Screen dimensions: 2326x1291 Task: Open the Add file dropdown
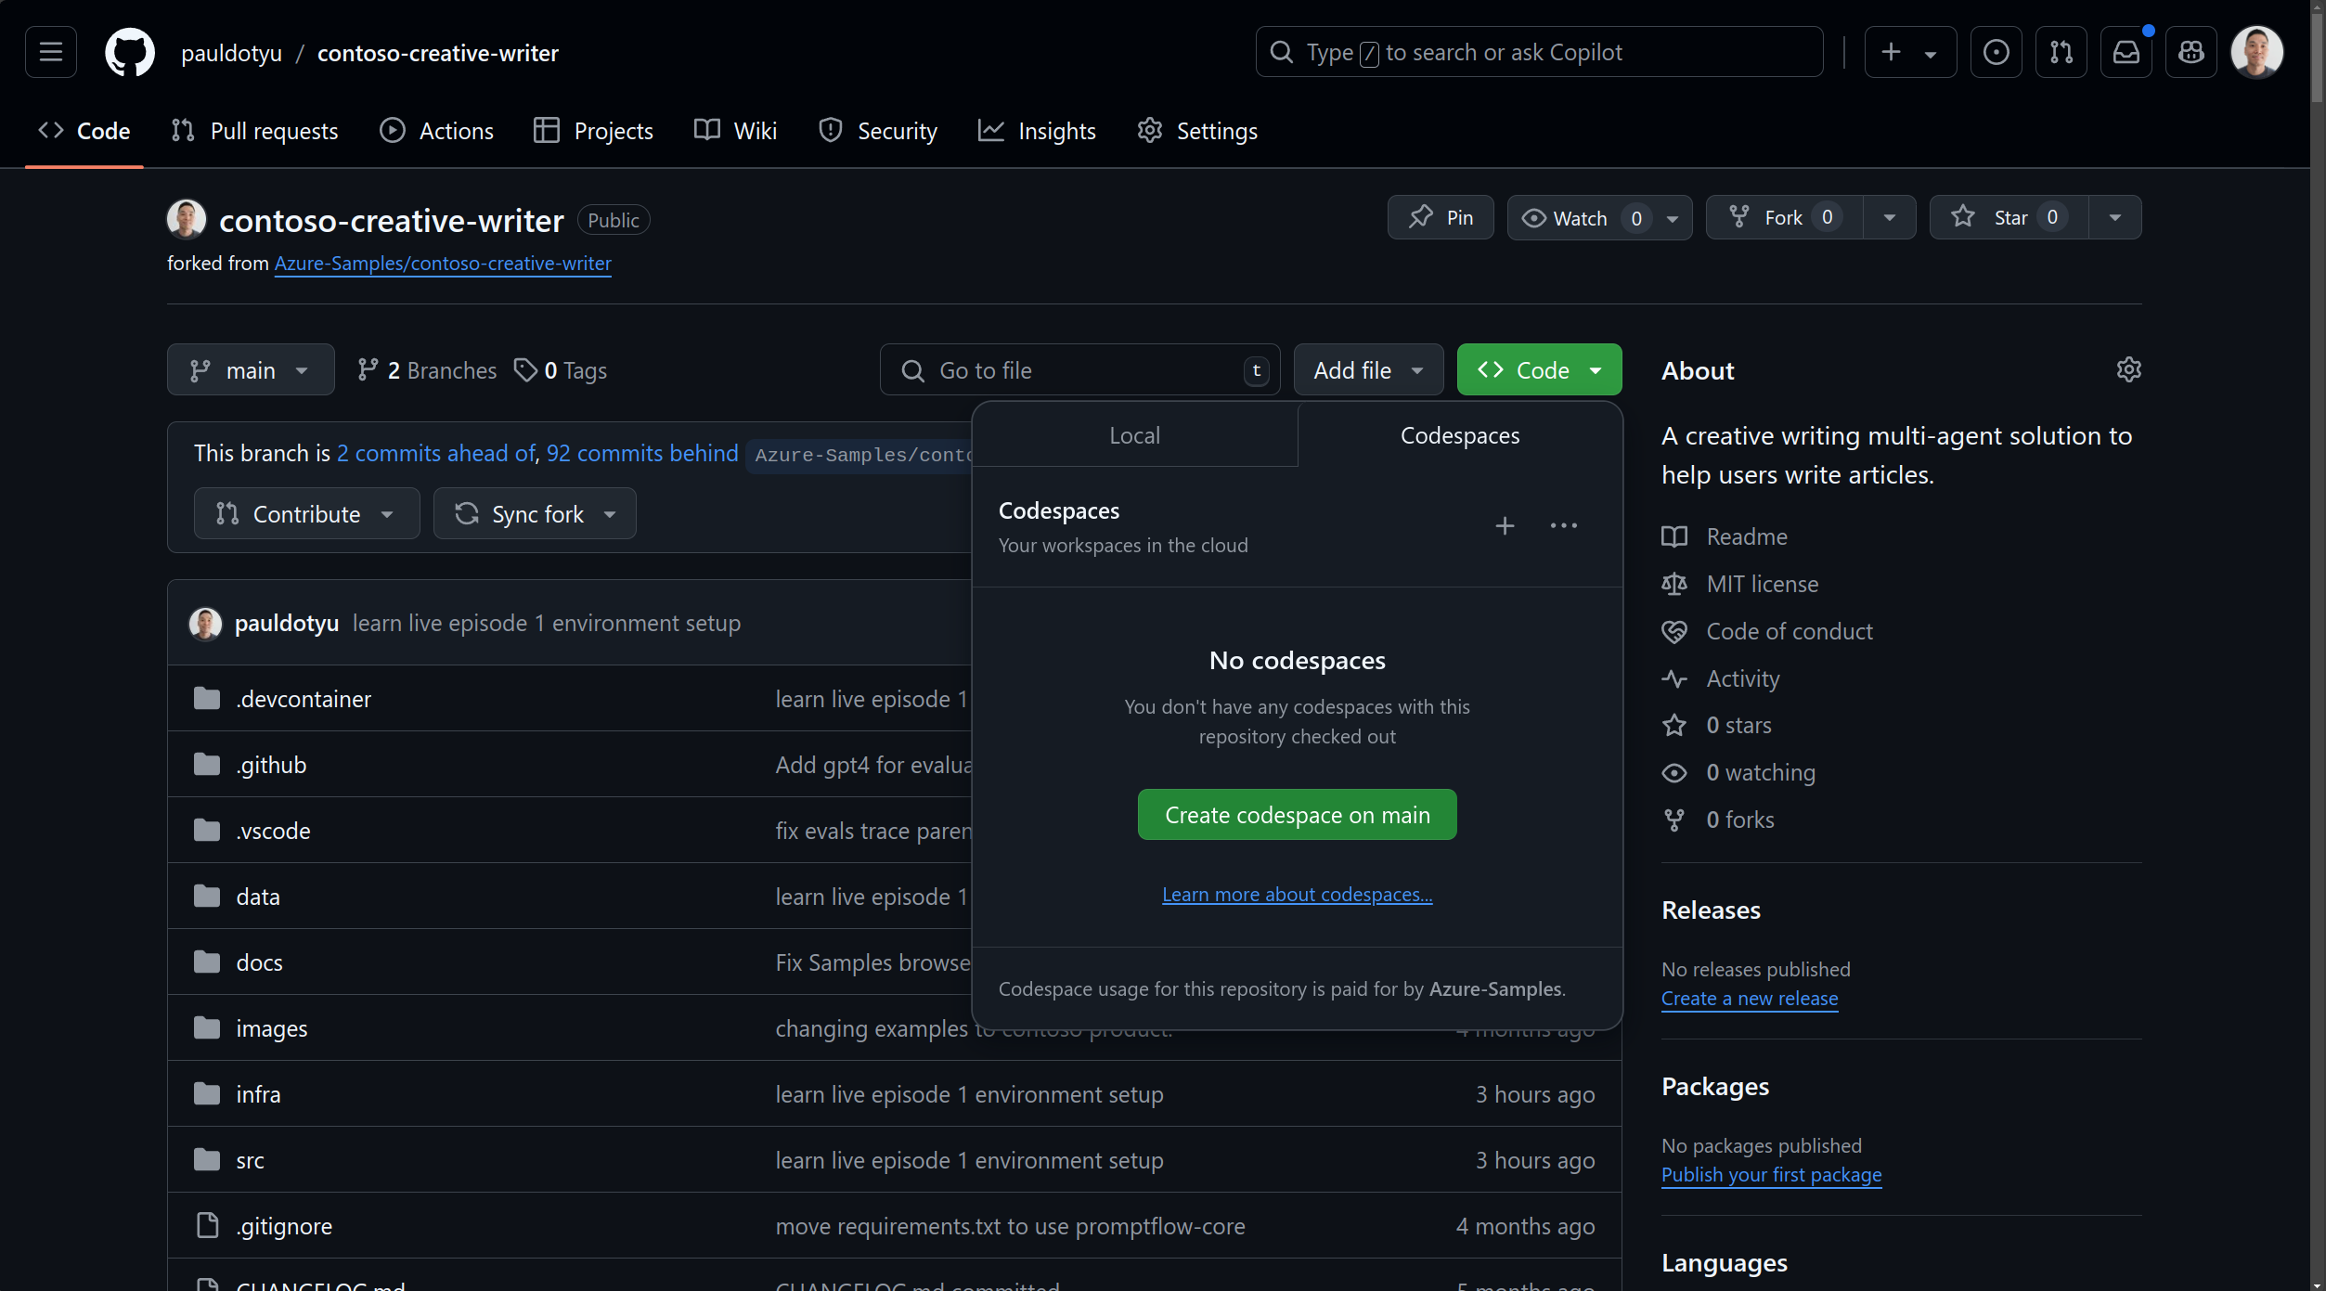1368,369
